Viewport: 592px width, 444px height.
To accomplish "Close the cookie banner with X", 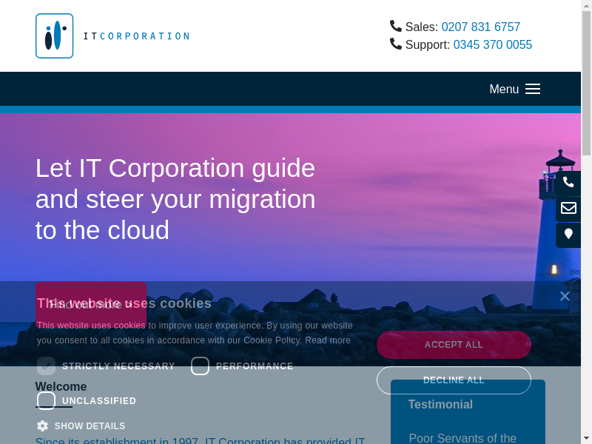I will coord(565,296).
